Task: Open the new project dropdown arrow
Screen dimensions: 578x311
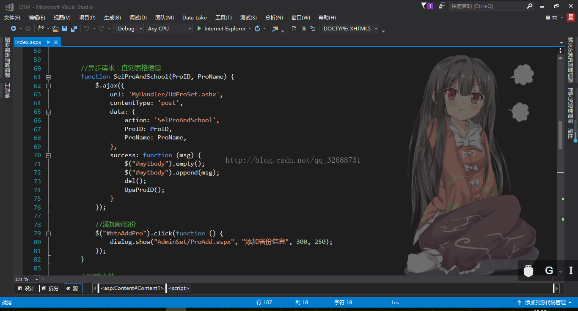Action: coord(47,29)
